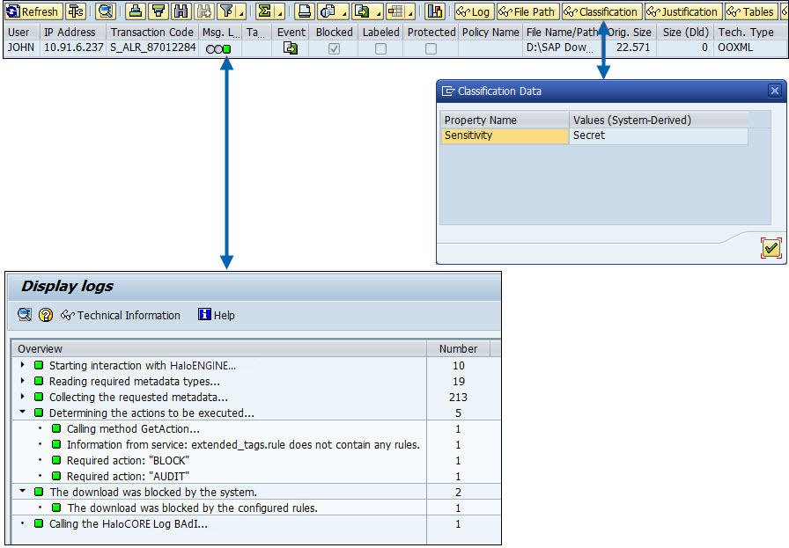Viewport: 789px width, 548px height.
Task: Click the Property Name column header
Action: coord(505,121)
